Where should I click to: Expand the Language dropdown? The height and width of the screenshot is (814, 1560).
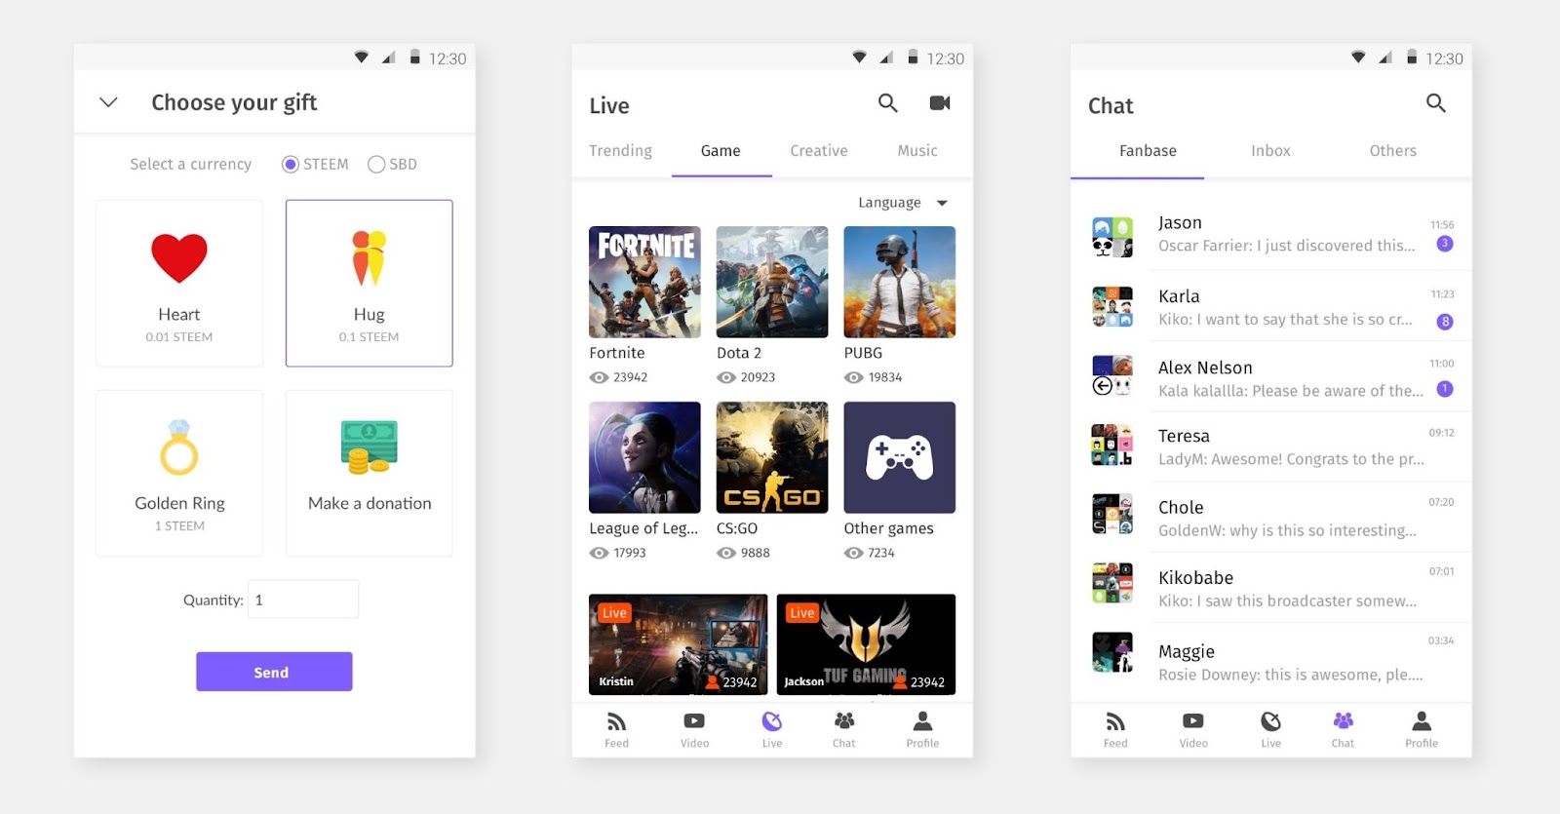[903, 203]
